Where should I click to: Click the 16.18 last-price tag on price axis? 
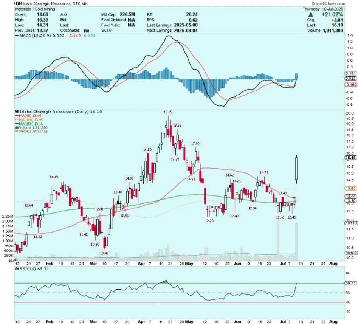tap(350, 158)
